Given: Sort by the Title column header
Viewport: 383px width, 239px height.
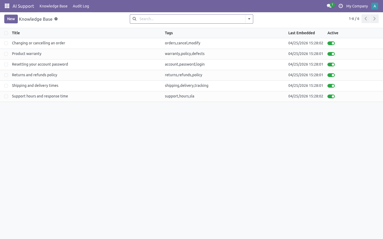Looking at the screenshot, I should coord(16,33).
